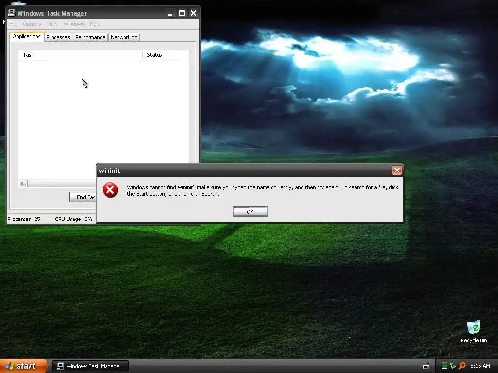The width and height of the screenshot is (498, 373).
Task: Open the Windows menu in Task Manager
Action: [74, 24]
